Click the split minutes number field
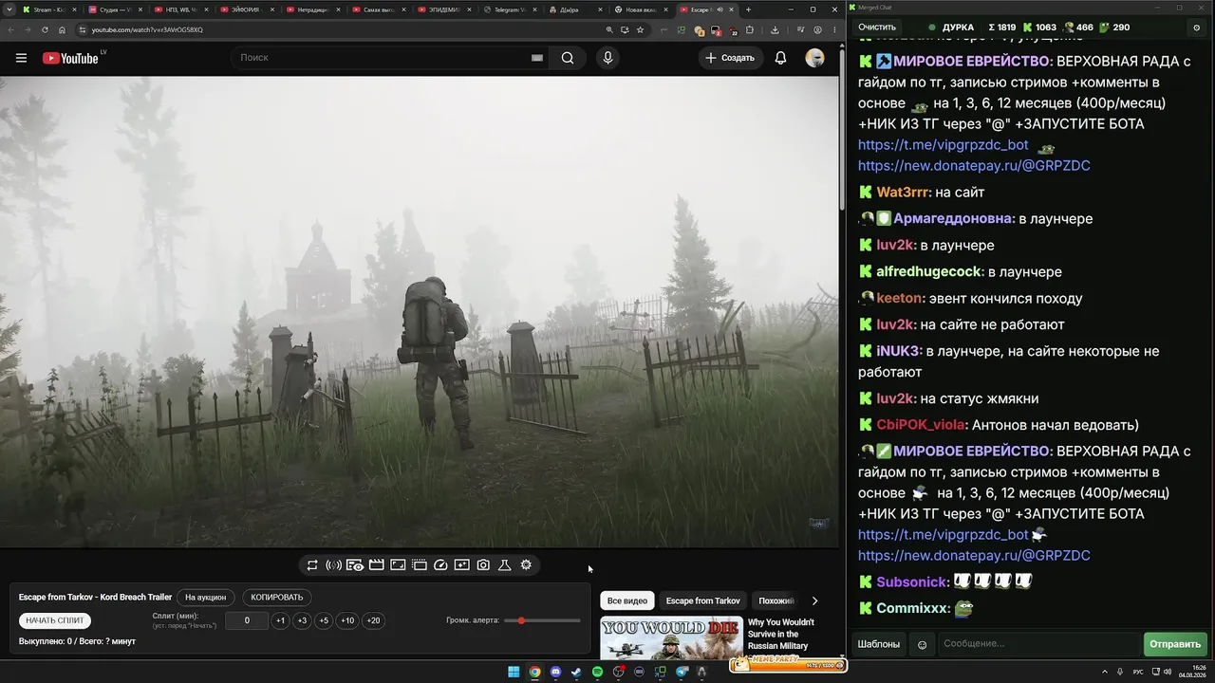1215x683 pixels. (x=247, y=620)
